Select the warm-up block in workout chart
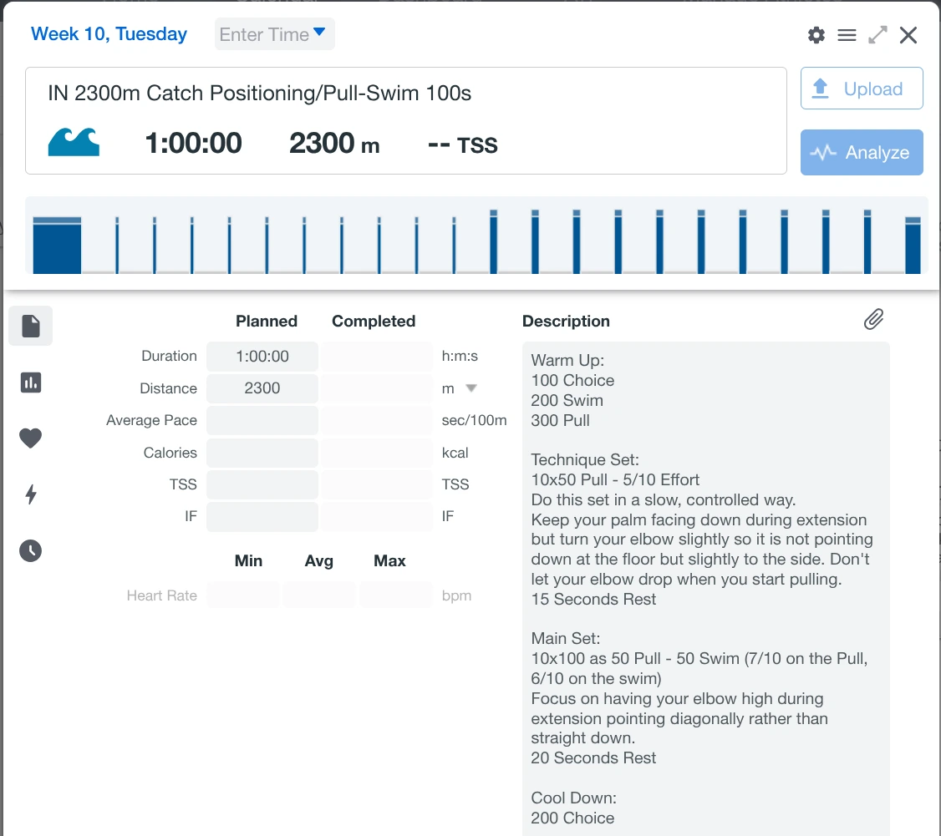 click(57, 246)
